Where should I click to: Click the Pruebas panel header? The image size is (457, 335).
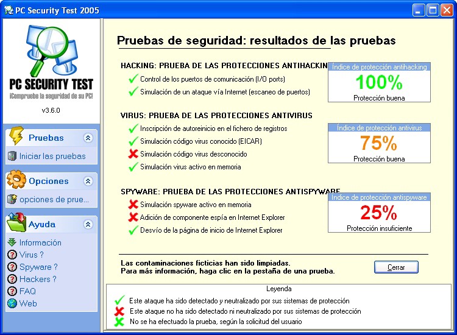click(51, 138)
